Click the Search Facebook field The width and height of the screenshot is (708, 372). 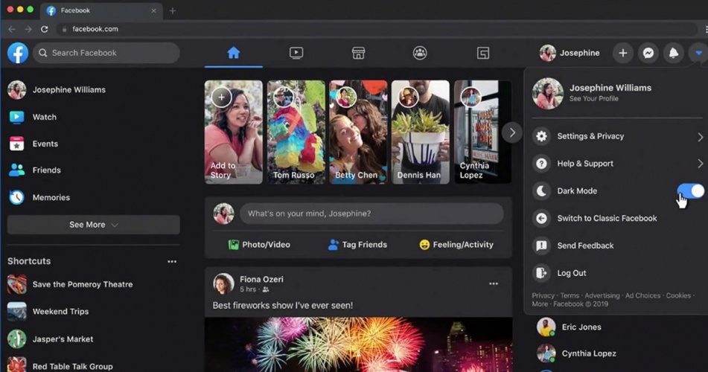[x=106, y=53]
